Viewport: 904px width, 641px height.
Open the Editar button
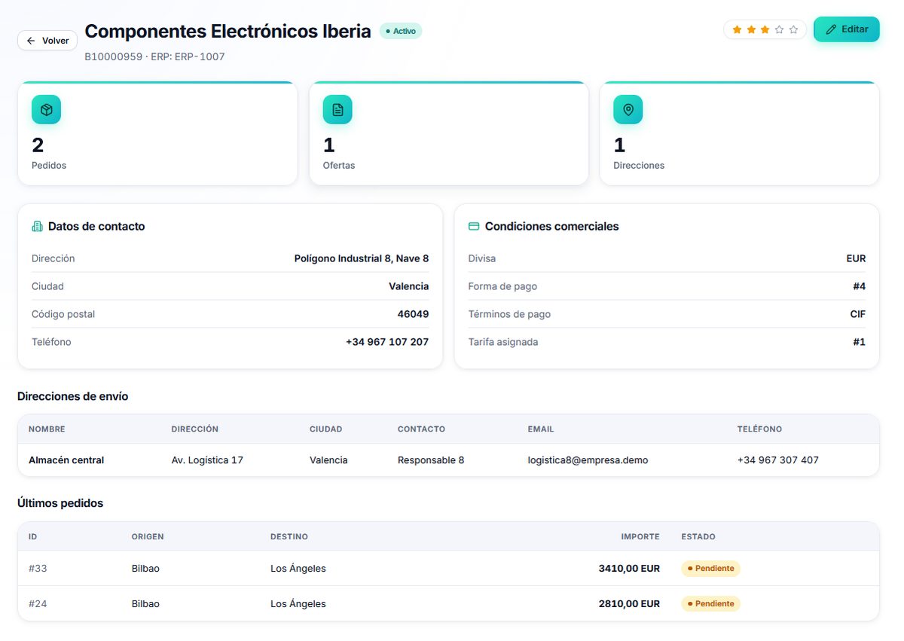click(847, 29)
